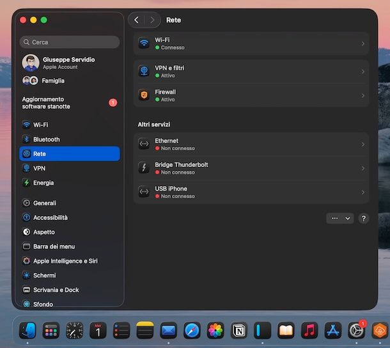Expand the Firewall row chevron

363,95
